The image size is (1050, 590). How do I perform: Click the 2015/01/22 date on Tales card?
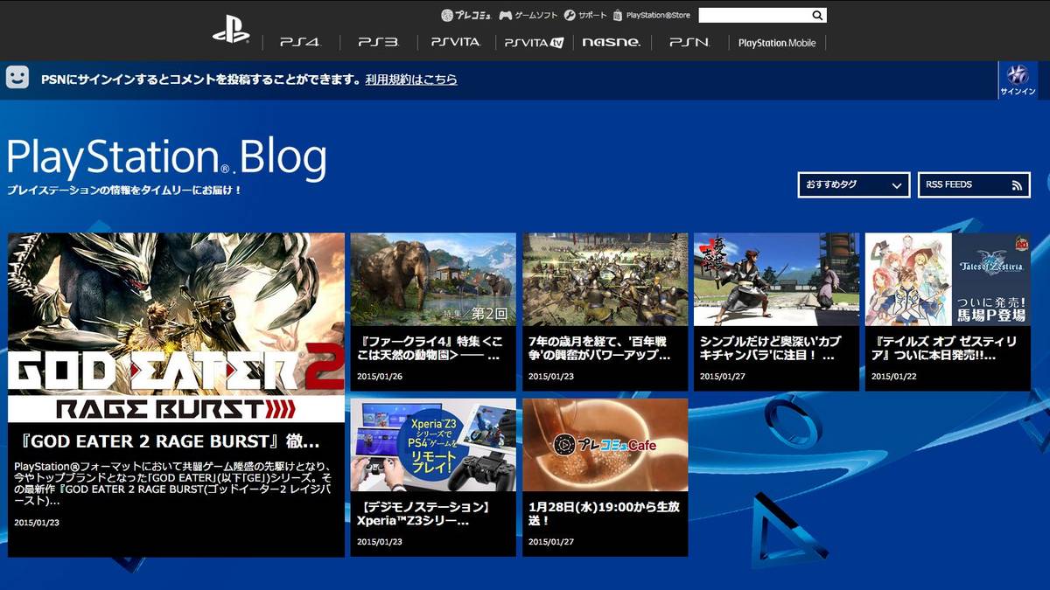[894, 376]
